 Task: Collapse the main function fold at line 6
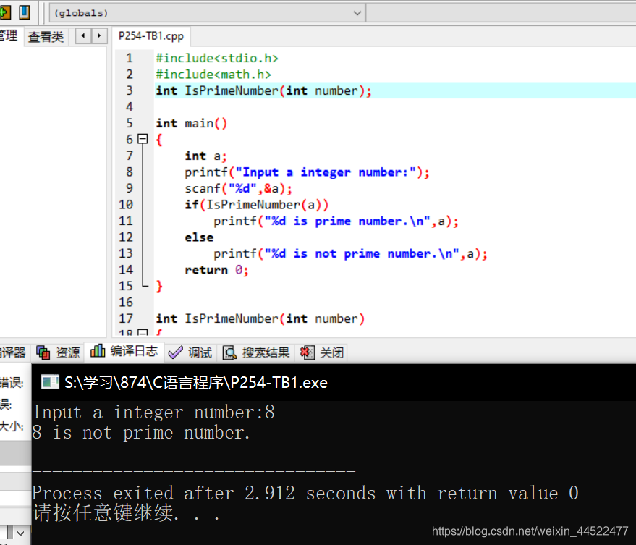[x=143, y=139]
